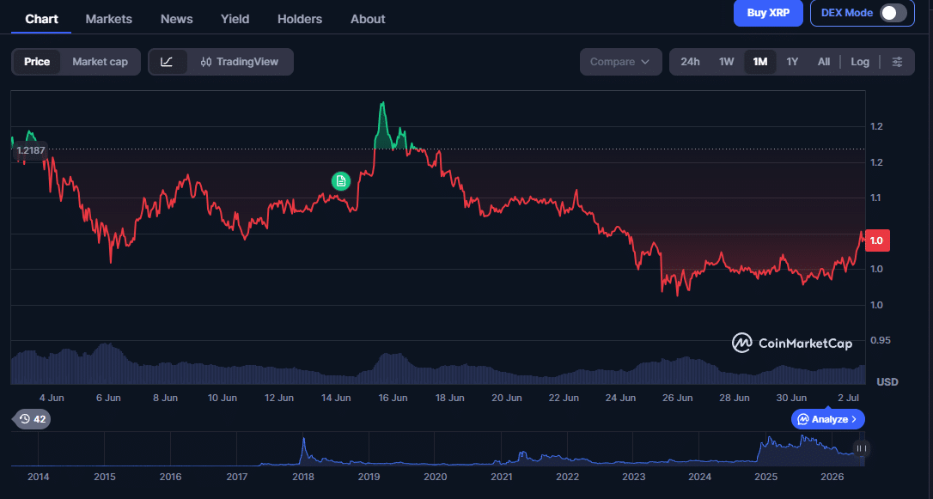The image size is (933, 499).
Task: Open the Chart tab
Action: pyautogui.click(x=41, y=19)
